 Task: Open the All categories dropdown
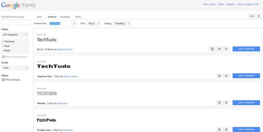[15, 34]
